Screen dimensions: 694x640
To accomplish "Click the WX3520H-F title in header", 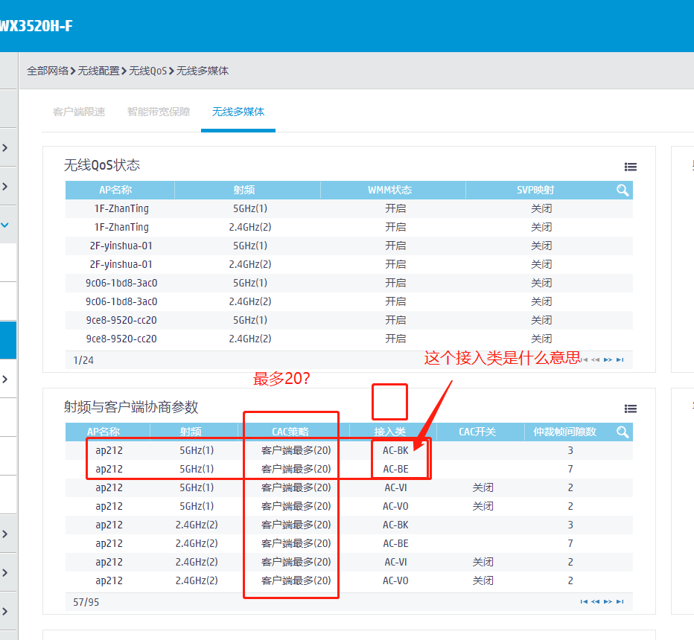I will coord(36,25).
